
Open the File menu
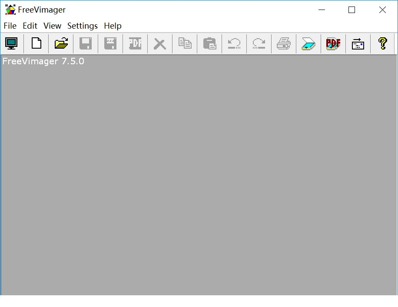tap(10, 26)
